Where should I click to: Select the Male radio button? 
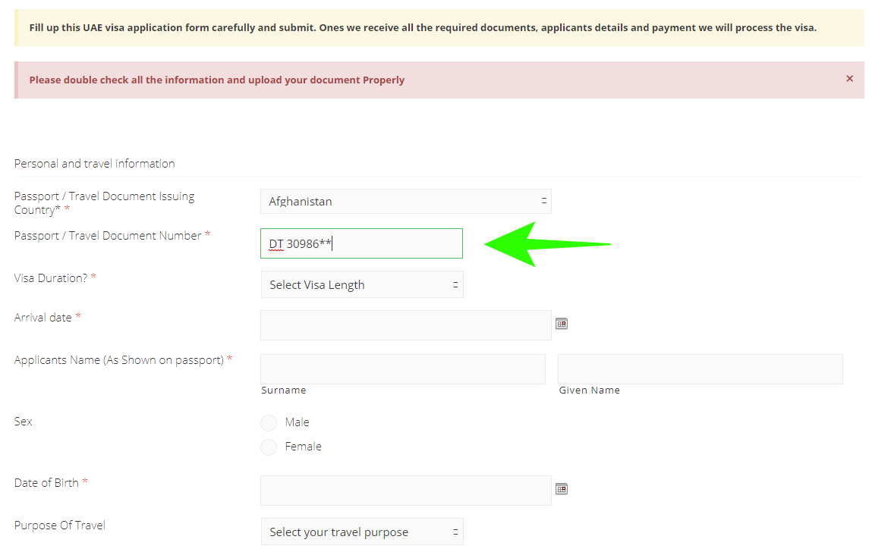click(269, 422)
